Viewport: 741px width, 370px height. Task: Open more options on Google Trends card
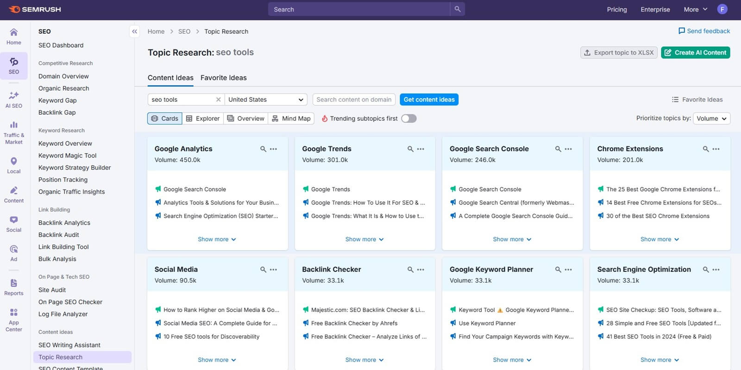click(x=421, y=149)
